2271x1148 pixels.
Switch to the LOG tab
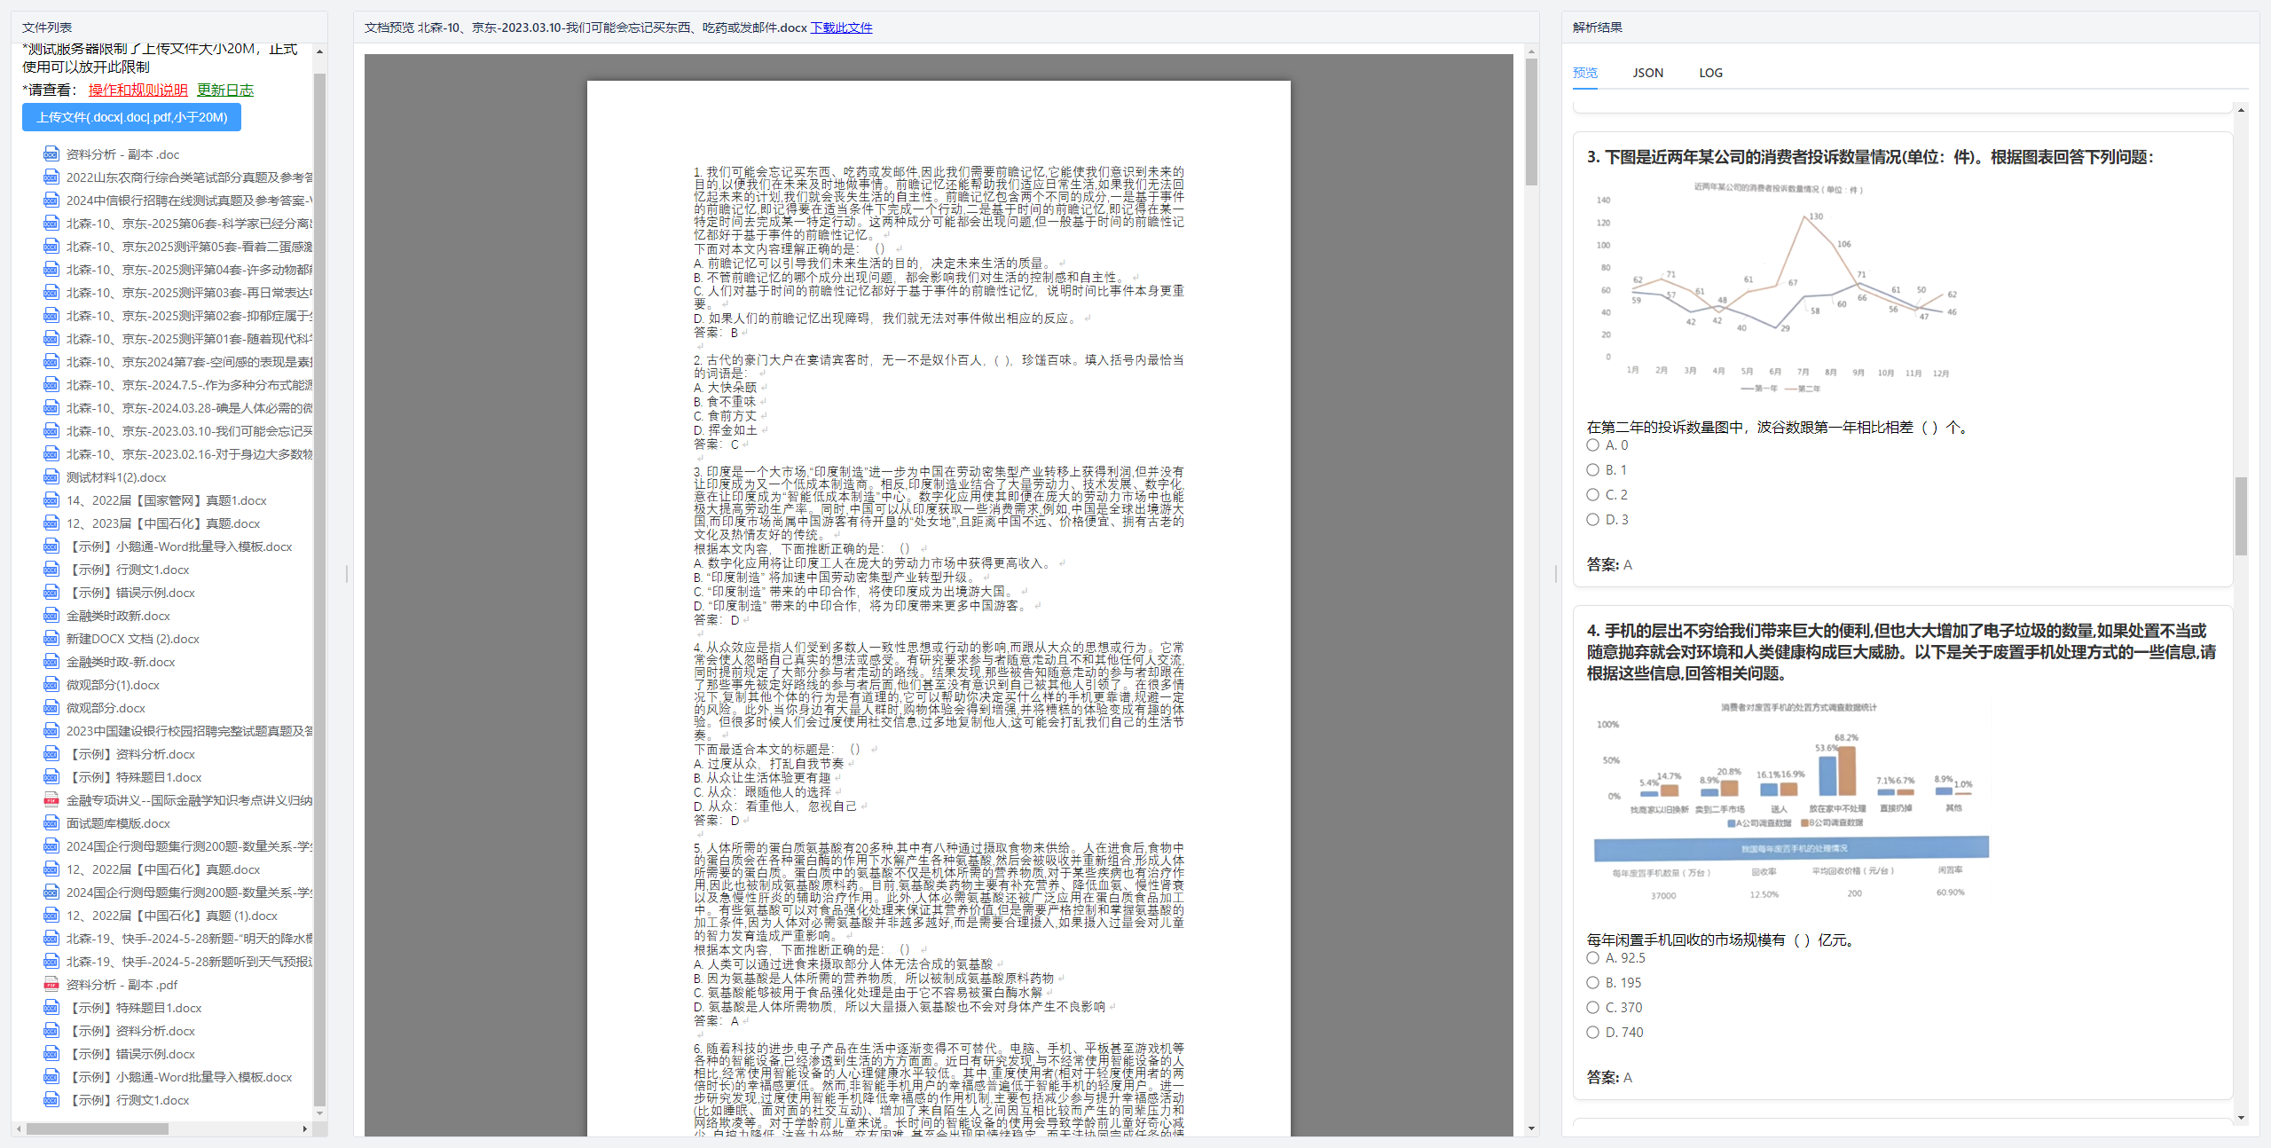point(1710,73)
